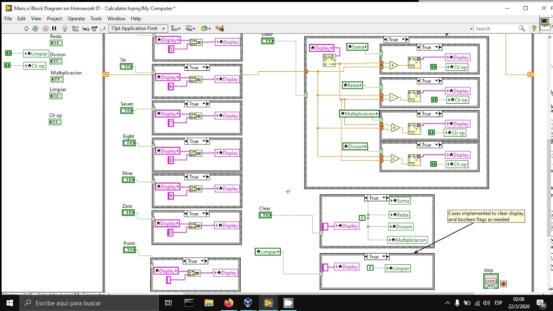
Task: Open the Operate menu
Action: (76, 19)
